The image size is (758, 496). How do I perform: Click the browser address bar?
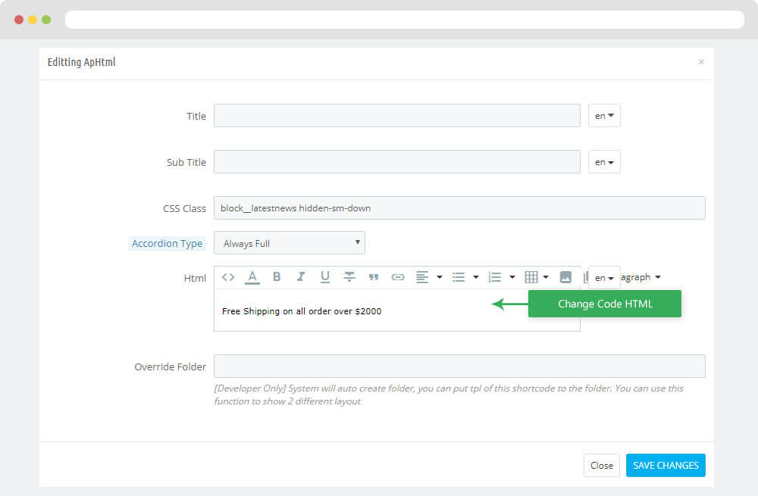(405, 20)
